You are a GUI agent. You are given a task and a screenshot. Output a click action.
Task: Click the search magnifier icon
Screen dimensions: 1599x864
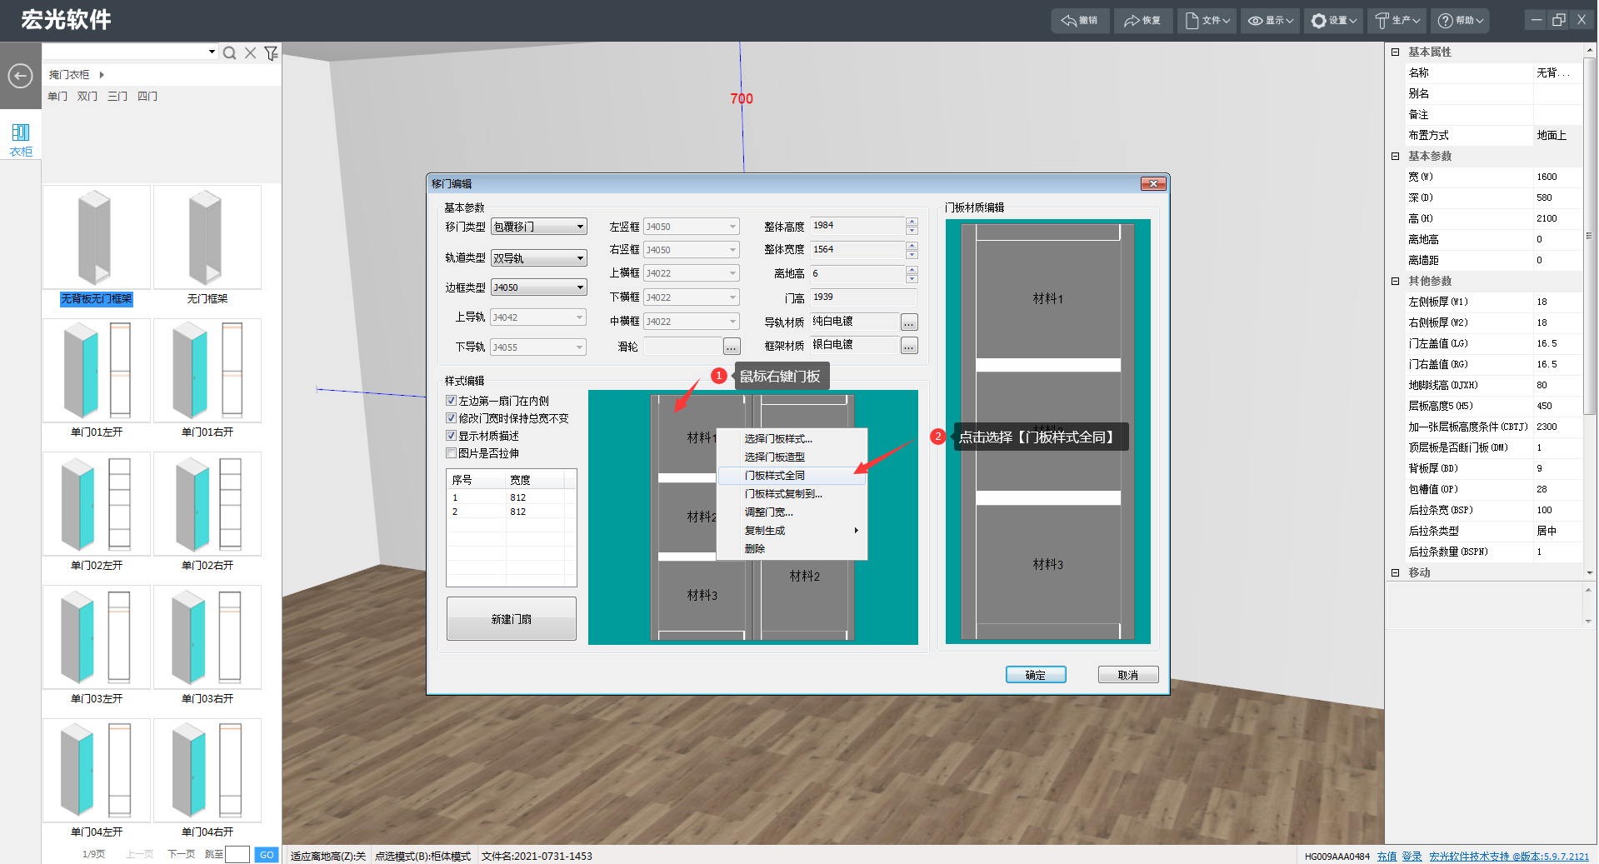(x=229, y=52)
